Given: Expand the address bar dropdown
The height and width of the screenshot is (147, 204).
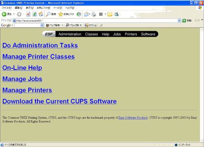Looking at the screenshot, I should [x=179, y=20].
